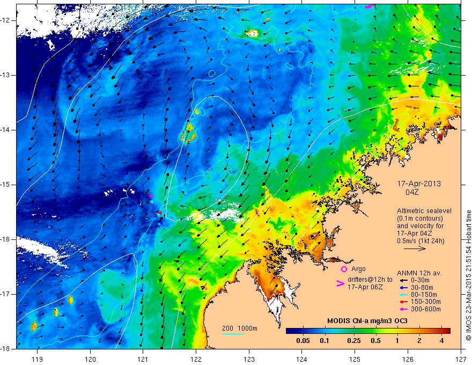Click the date label 17-Apr-2013
Image resolution: width=472 pixels, height=365 pixels.
419,184
